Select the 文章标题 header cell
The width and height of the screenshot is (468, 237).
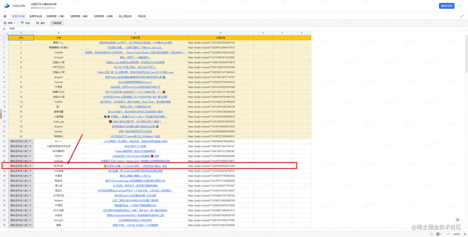135,37
